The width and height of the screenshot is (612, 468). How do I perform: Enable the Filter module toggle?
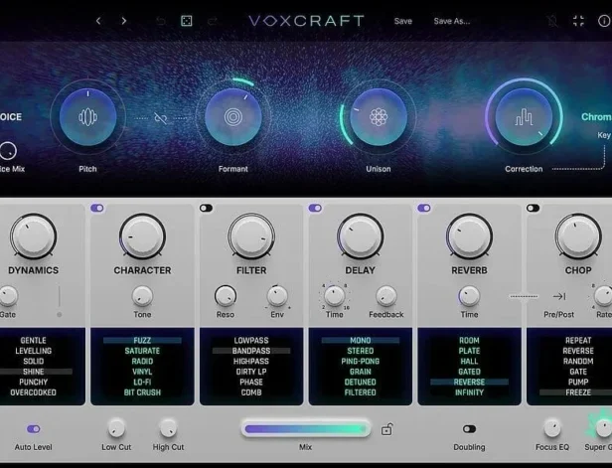(x=206, y=208)
